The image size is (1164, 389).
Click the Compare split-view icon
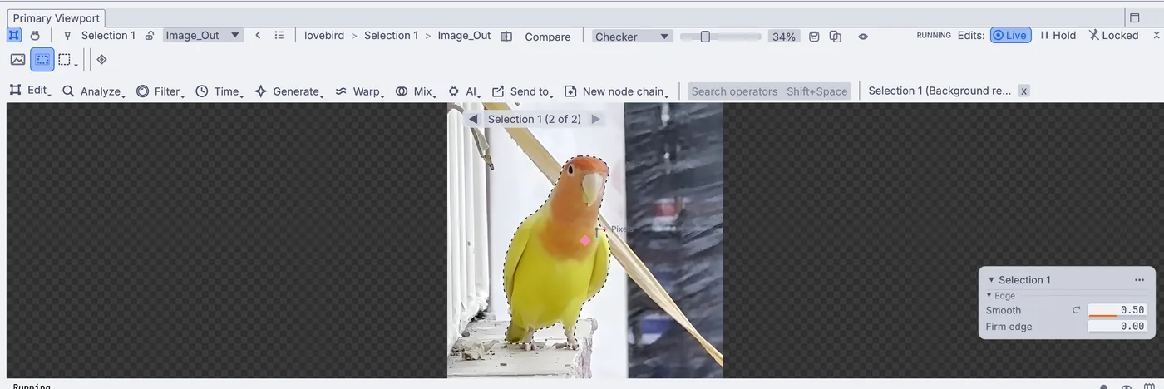coord(506,37)
